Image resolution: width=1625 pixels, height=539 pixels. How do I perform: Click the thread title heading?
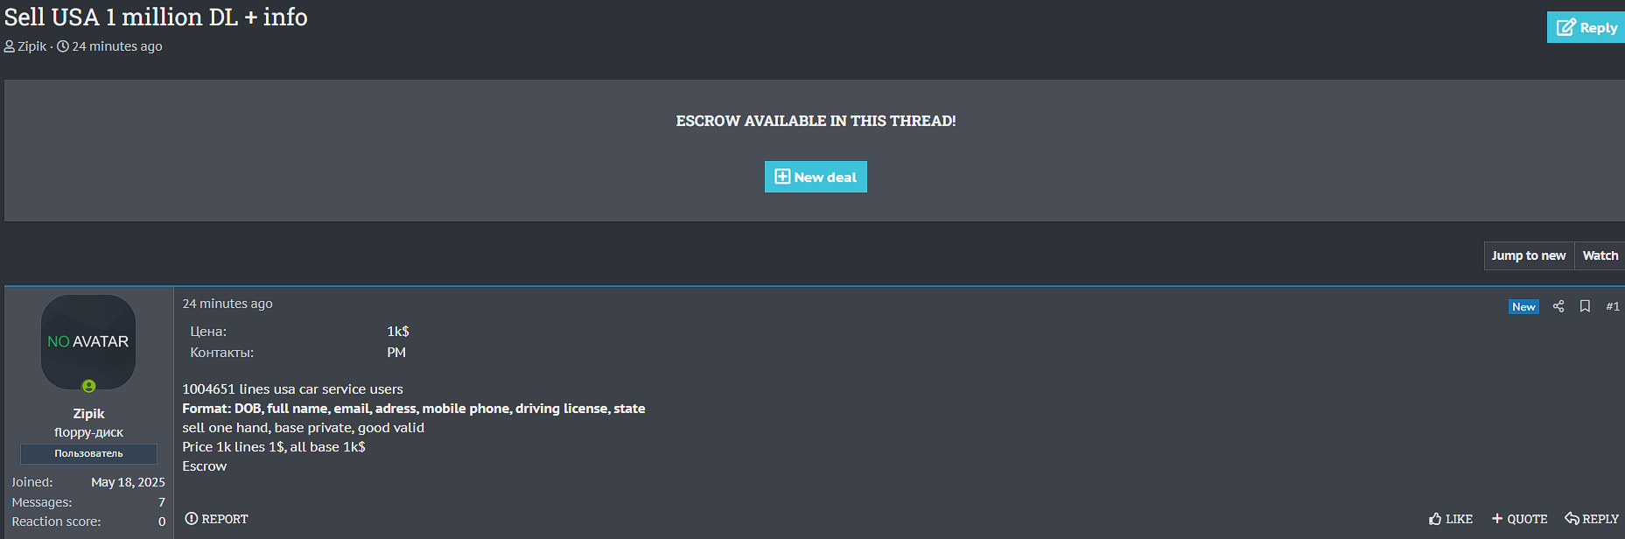(156, 17)
